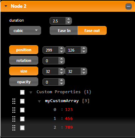Open the myCustomArray row menu icon
The height and width of the screenshot is (138, 135).
tap(22, 101)
